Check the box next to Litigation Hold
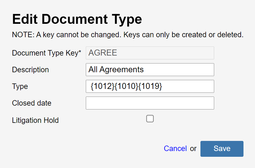The image size is (255, 168). [150, 118]
